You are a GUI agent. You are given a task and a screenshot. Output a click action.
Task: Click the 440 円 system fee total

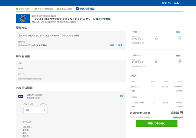[179, 103]
